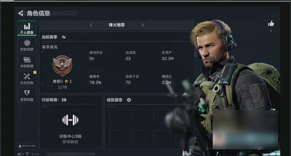Click the 游戏中心启动 button

pyautogui.click(x=28, y=146)
